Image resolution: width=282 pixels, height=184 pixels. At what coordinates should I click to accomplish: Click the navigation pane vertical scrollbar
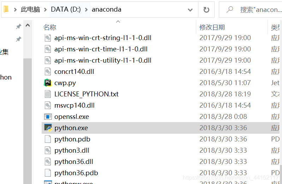[x=28, y=106]
